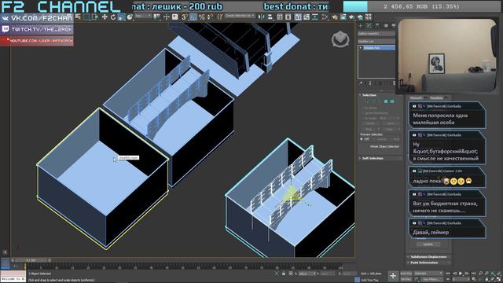Open the Modifier List dropdown
This screenshot has width=503, height=283.
[376, 41]
